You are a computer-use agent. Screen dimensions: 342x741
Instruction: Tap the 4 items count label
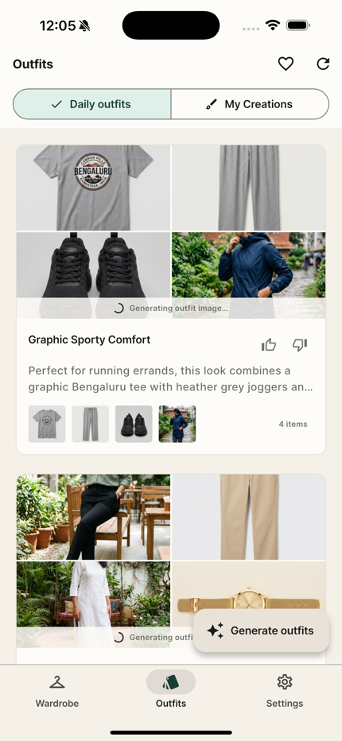pos(293,424)
